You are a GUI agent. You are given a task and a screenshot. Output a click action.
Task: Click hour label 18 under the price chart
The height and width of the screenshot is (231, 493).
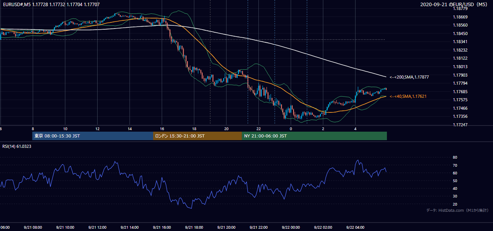coord(194,129)
